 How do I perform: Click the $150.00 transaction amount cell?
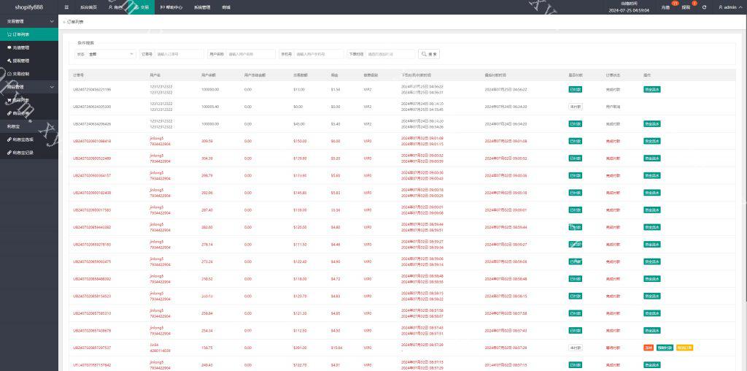(x=300, y=141)
